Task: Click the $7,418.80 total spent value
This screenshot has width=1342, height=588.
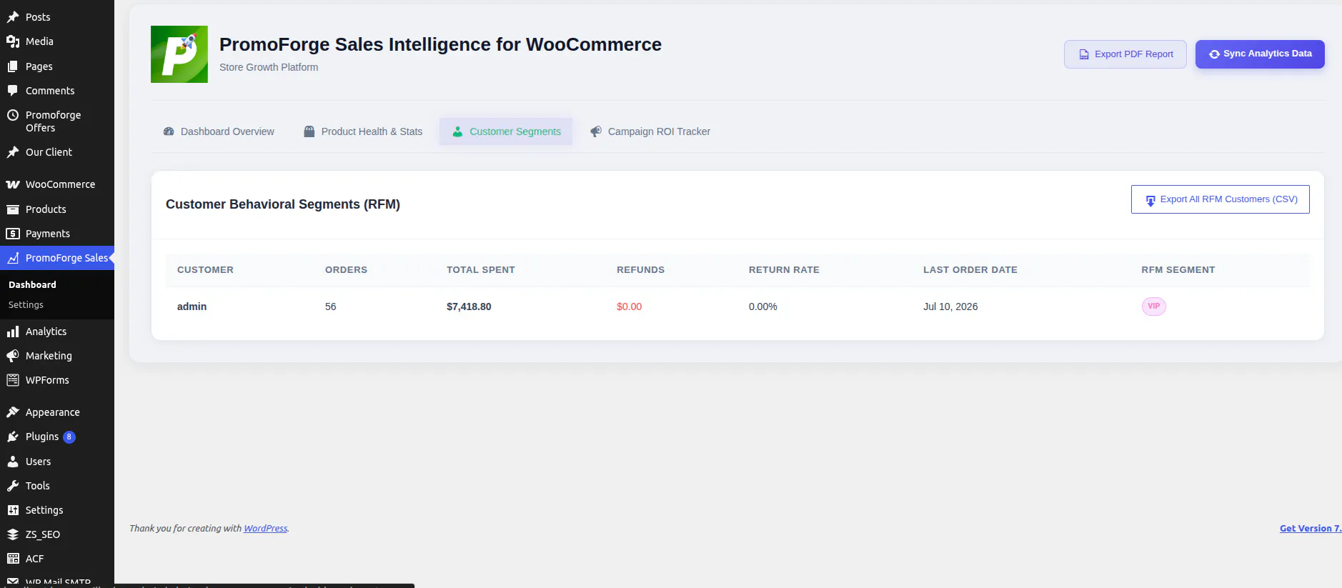Action: click(469, 307)
